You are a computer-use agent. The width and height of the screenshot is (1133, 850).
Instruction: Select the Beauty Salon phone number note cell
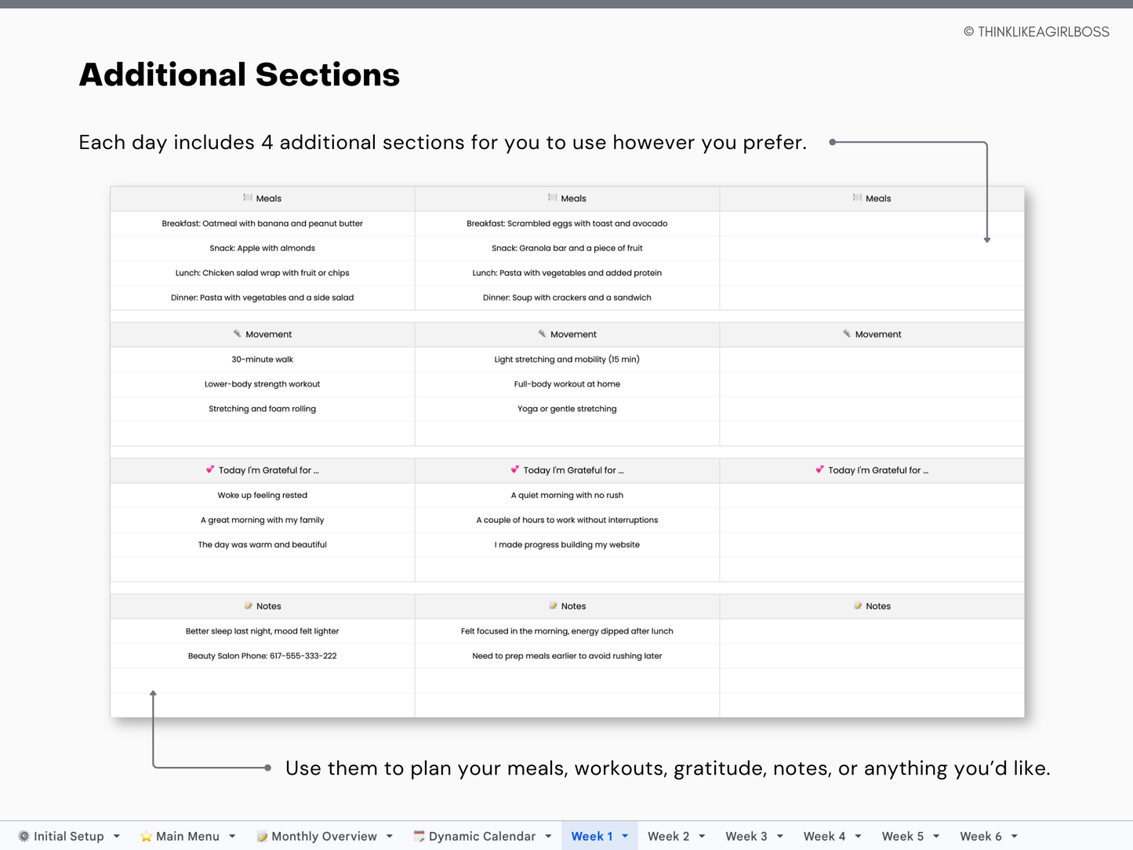[x=262, y=656]
